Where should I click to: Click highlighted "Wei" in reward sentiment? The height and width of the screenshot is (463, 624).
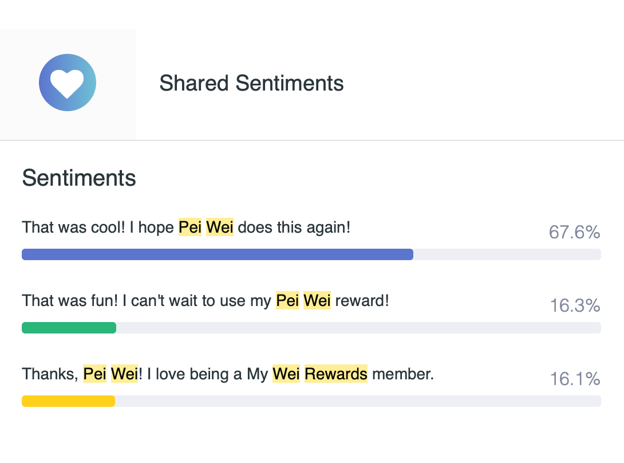(x=317, y=300)
